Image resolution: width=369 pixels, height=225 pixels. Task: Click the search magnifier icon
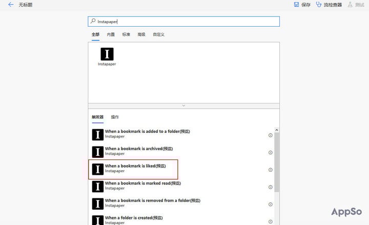click(93, 21)
